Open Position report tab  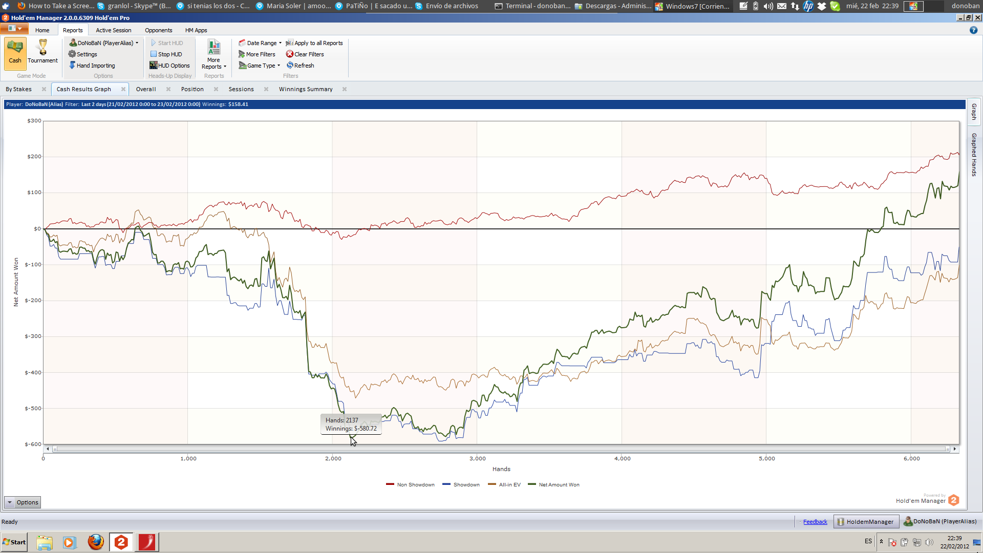[x=193, y=89]
